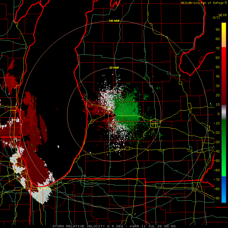Click the 20 value on the velocity scale
Screen dimensions: 228x228
(218, 95)
